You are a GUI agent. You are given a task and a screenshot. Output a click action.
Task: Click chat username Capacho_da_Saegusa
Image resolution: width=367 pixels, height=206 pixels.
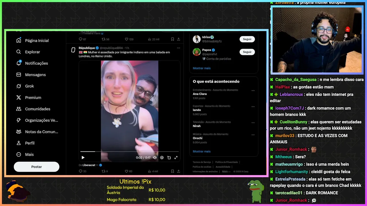[296, 80]
